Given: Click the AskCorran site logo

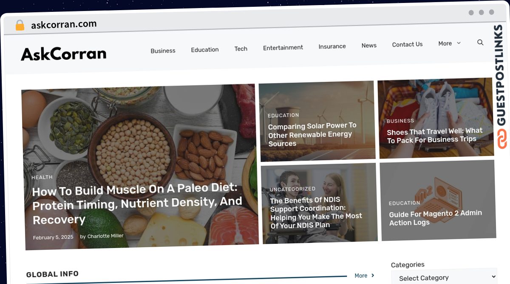Looking at the screenshot, I should (x=64, y=54).
